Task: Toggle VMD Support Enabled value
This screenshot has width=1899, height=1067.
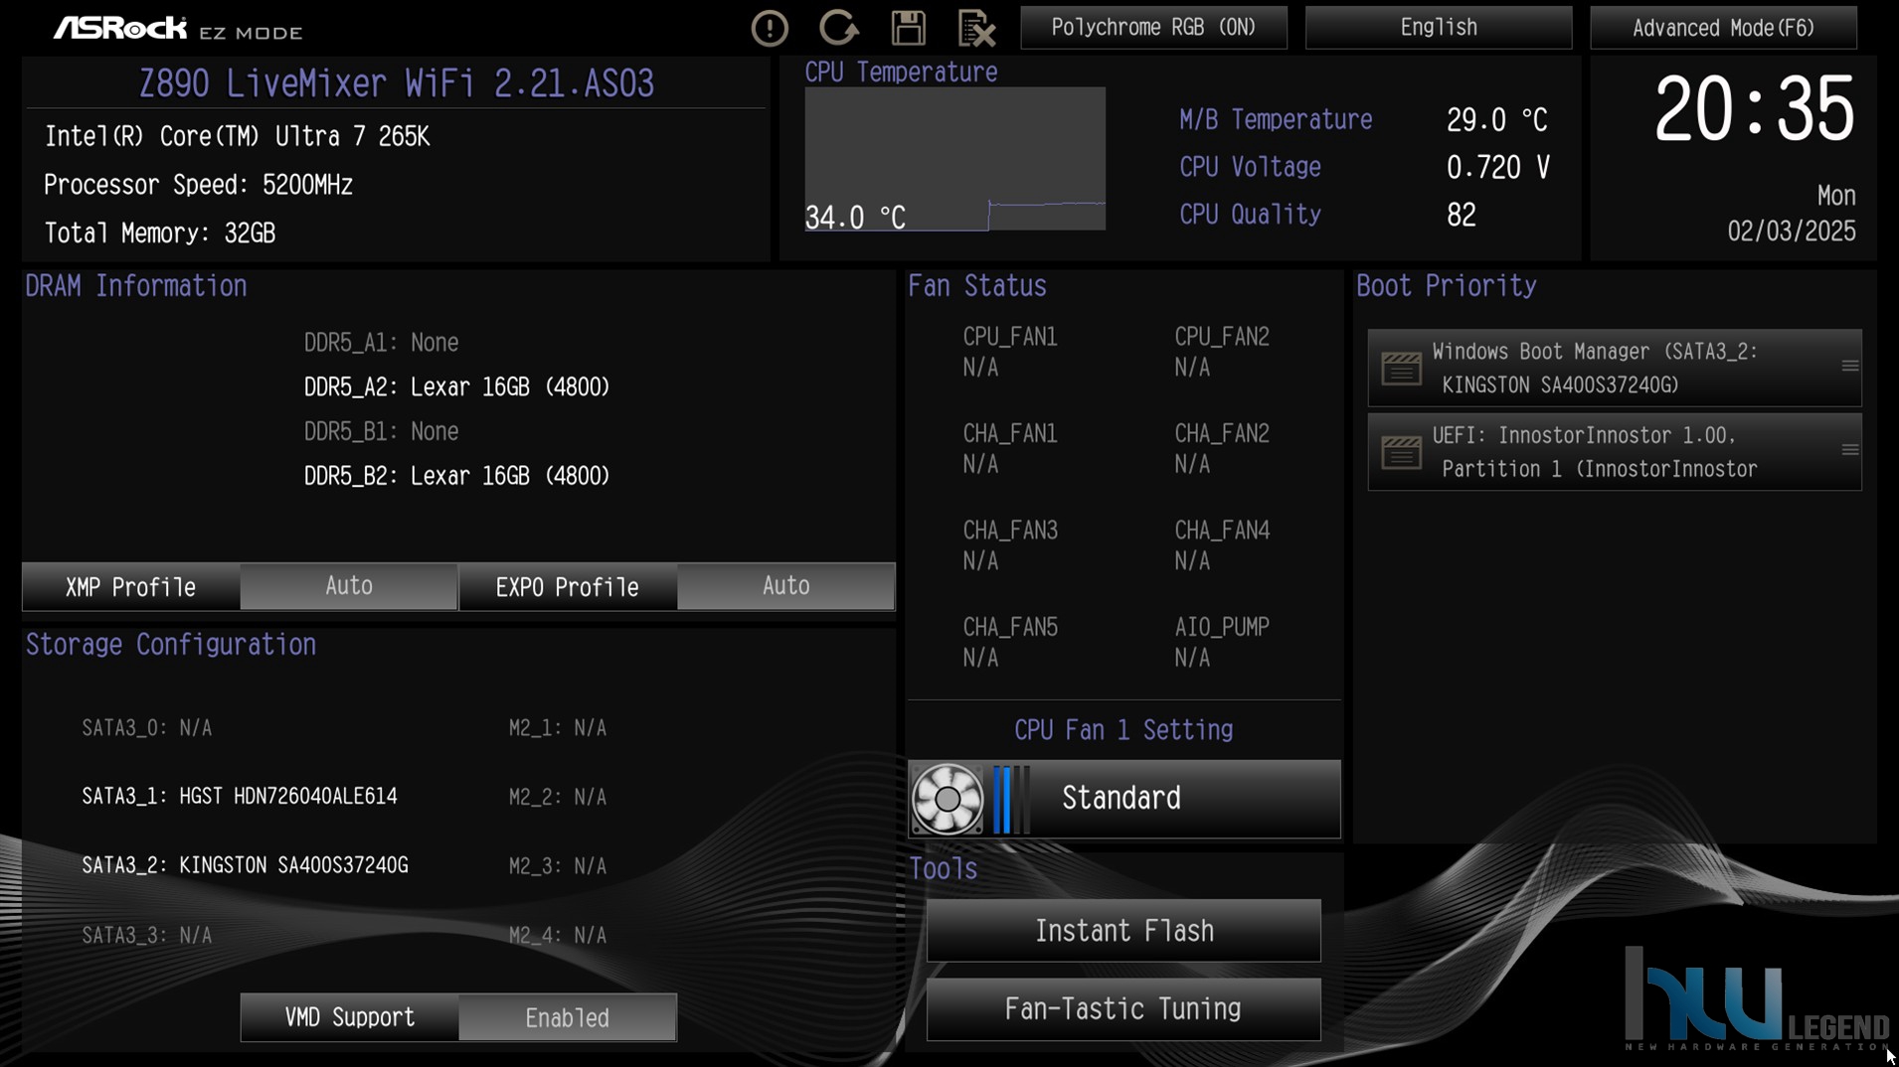Action: pyautogui.click(x=568, y=1018)
